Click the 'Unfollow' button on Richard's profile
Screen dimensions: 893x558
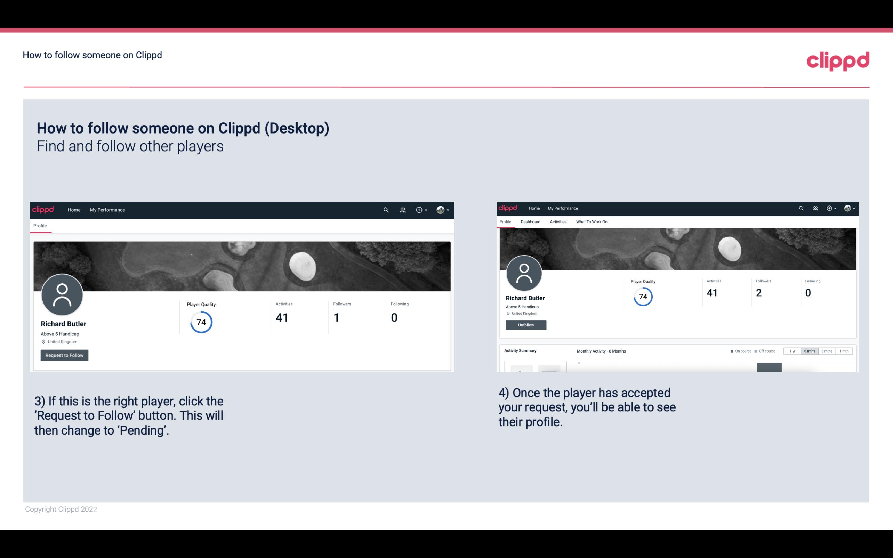click(x=525, y=325)
